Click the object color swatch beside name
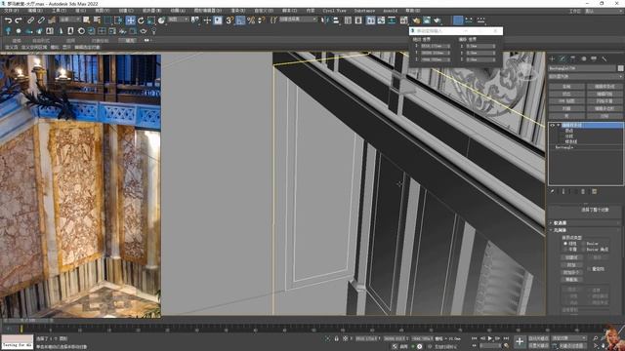625x351 pixels. [620, 68]
